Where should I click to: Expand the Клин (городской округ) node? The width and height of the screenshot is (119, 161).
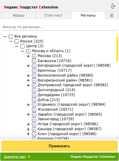(28, 134)
